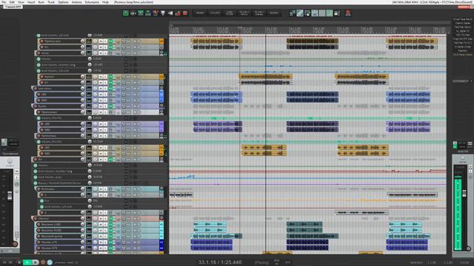Open the Actions menu
The width and height of the screenshot is (474, 266).
76,2
